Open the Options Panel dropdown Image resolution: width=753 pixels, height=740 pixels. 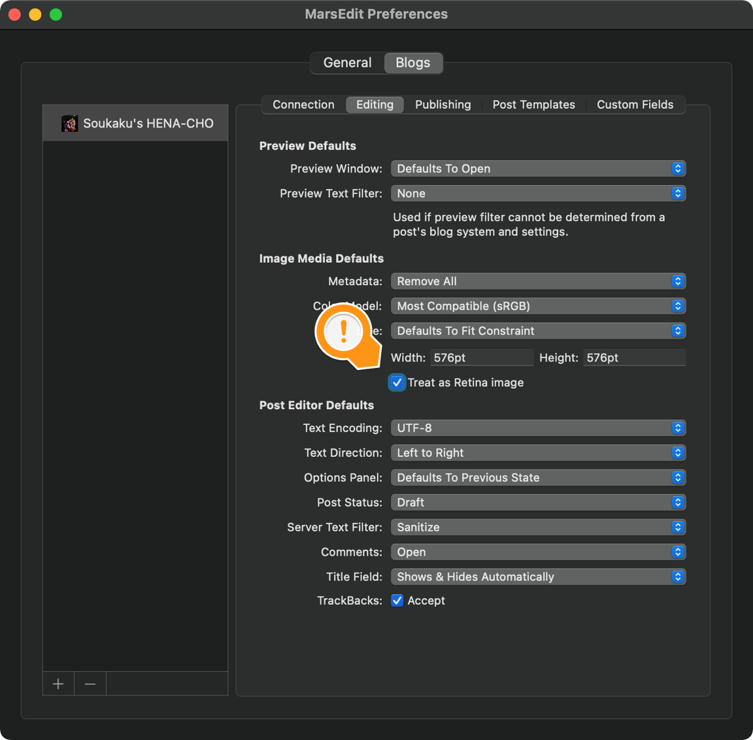point(538,477)
